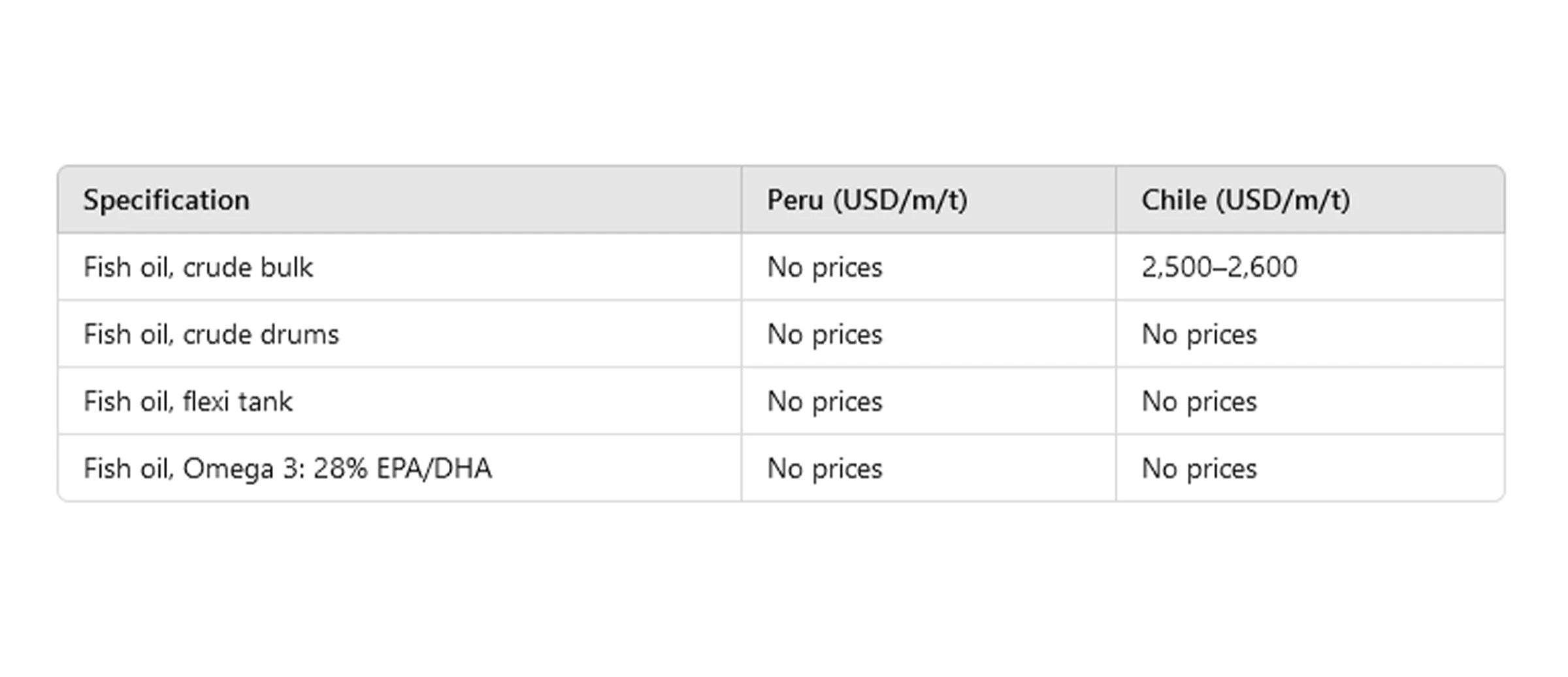Click Peru 'No prices' for Omega 3
The height and width of the screenshot is (677, 1568).
pyautogui.click(x=825, y=469)
